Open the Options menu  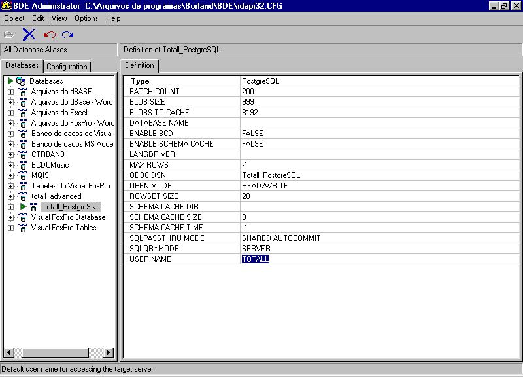[x=86, y=18]
